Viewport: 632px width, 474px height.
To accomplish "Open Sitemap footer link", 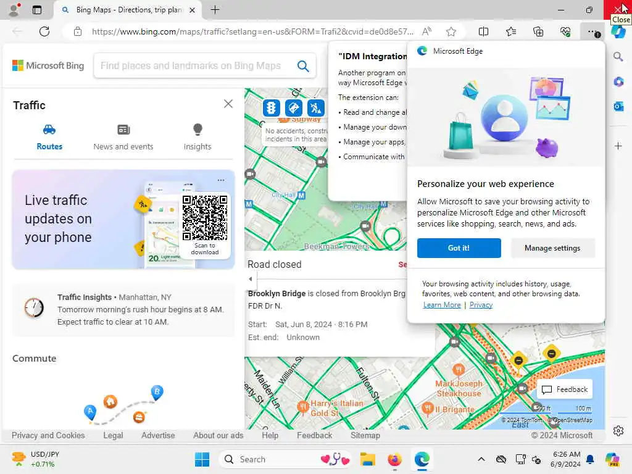I will (x=365, y=435).
